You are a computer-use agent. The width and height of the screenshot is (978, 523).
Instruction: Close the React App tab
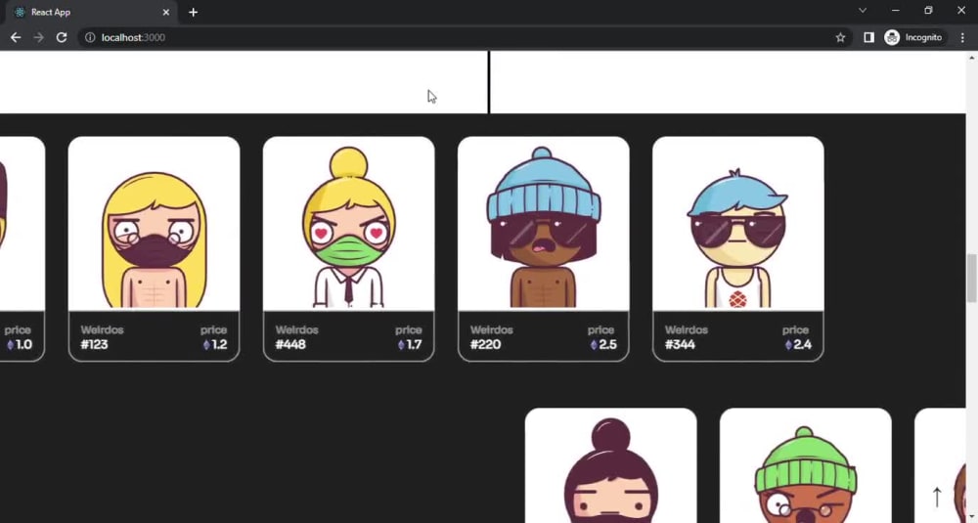166,12
